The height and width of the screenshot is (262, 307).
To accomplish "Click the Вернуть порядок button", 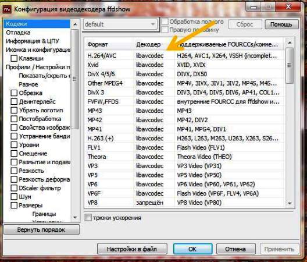I will [41, 229].
